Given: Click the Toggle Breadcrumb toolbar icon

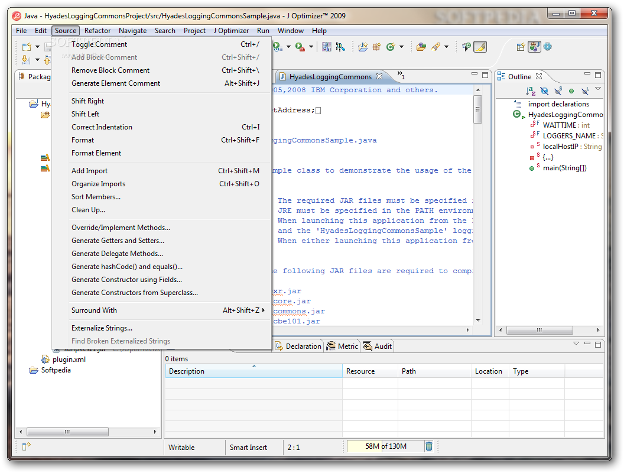Looking at the screenshot, I should coord(466,47).
